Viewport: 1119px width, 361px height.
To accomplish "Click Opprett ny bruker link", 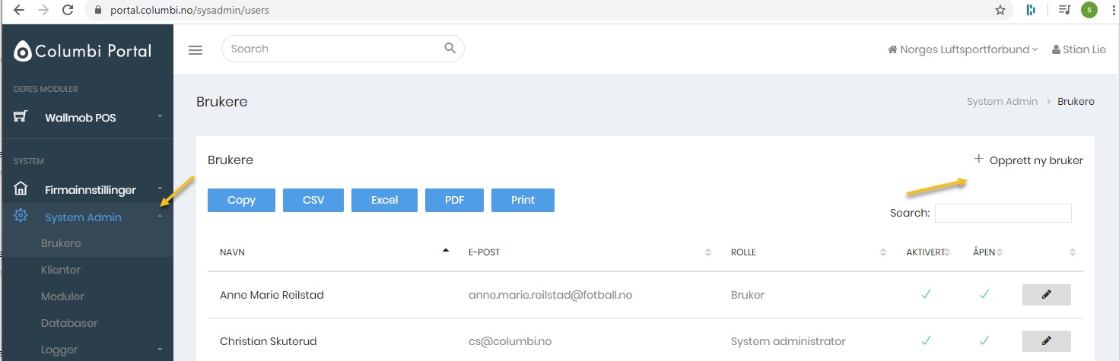I will click(x=1028, y=160).
